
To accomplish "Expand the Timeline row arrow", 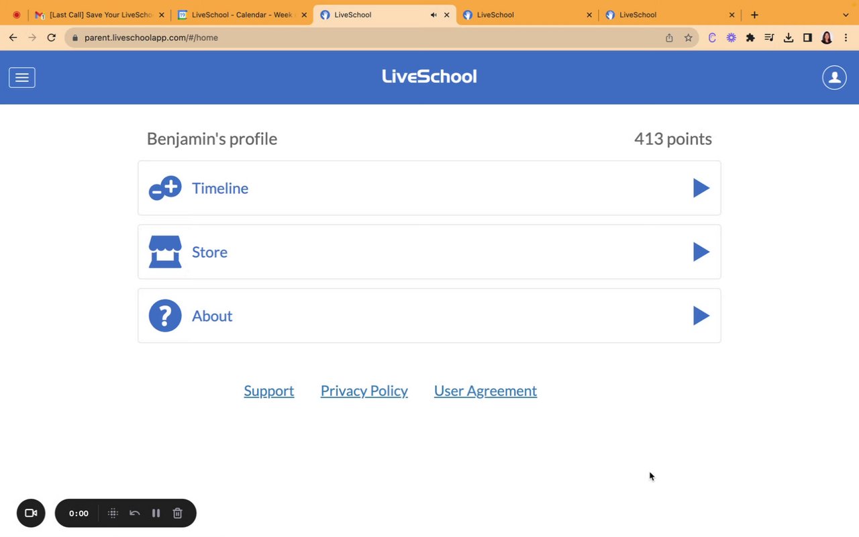I will [701, 188].
